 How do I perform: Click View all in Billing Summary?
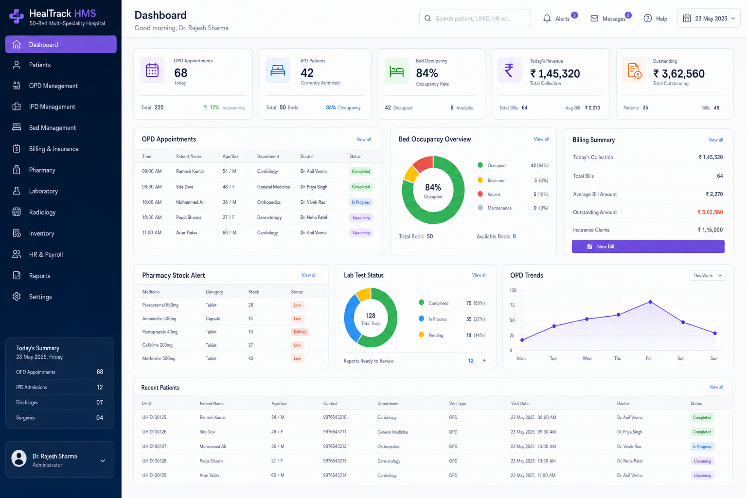pos(715,140)
